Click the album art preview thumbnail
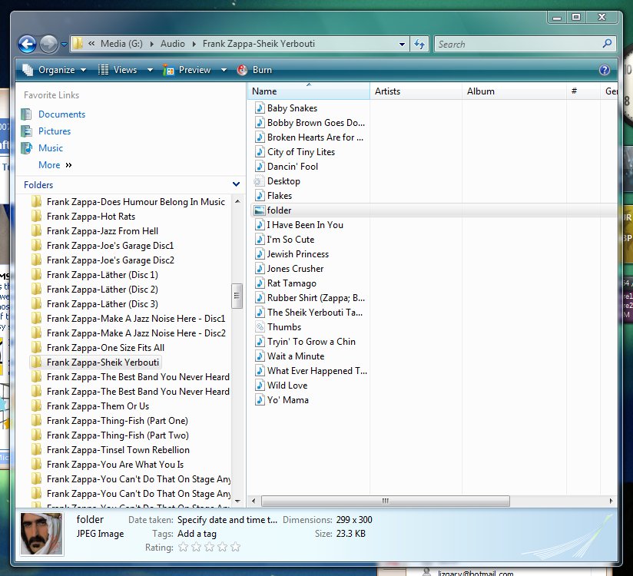The height and width of the screenshot is (576, 633). click(41, 534)
